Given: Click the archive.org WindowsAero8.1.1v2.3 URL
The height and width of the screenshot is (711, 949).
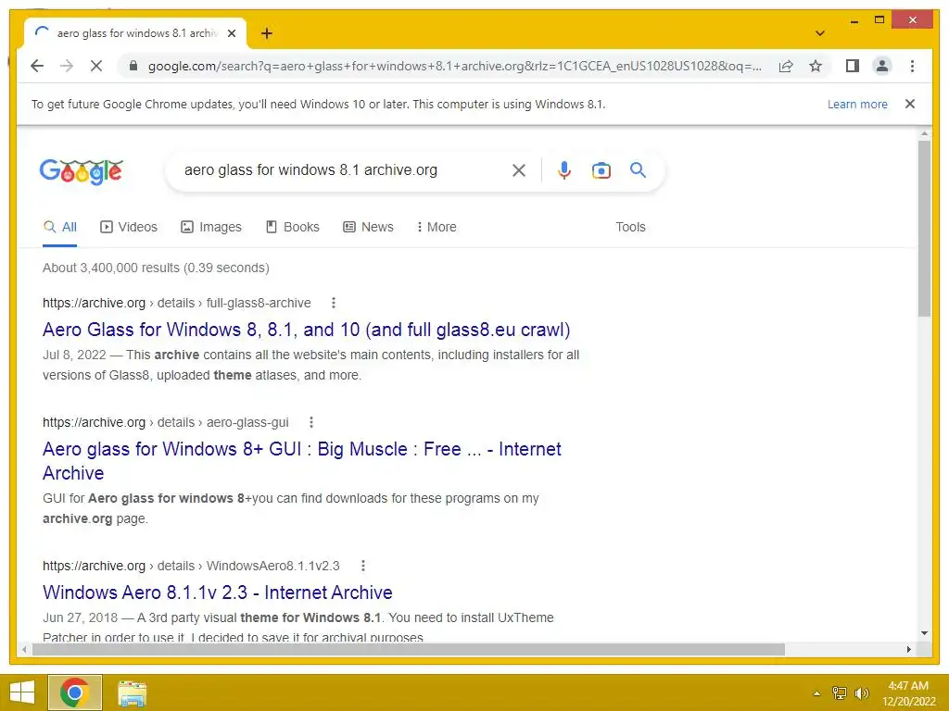Looking at the screenshot, I should 191,567.
